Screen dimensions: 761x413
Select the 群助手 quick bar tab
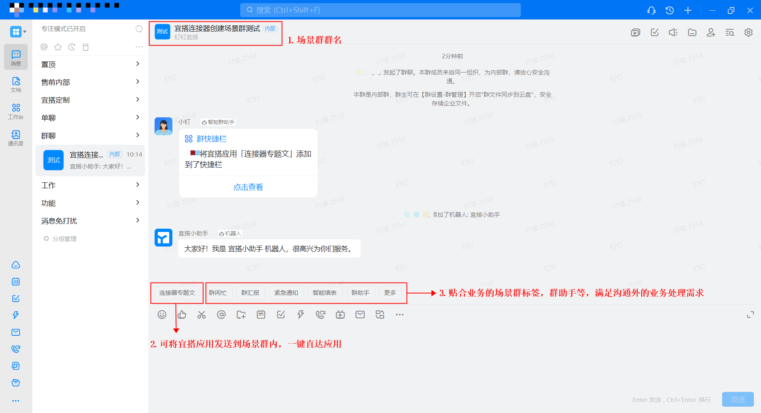coord(360,293)
